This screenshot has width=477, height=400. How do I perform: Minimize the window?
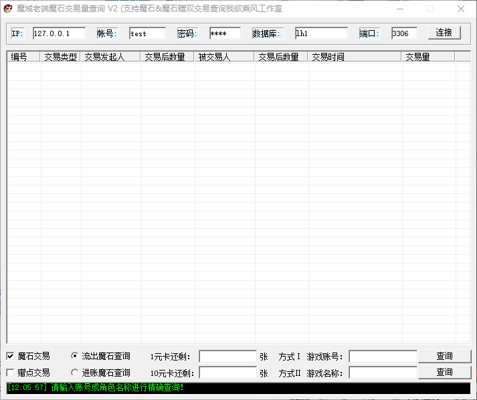tap(400, 9)
